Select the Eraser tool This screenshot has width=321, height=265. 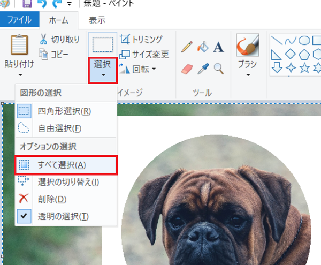click(x=187, y=69)
